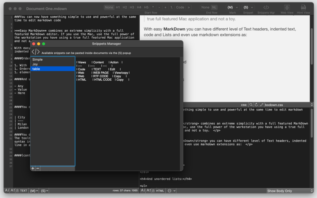The image size is (317, 198).
Task: Open the {S} popup in bottom status bar
Action: tap(45, 190)
